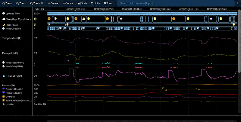
Task: Click the crescent icon beside Moon Phase
Action: (4, 24)
